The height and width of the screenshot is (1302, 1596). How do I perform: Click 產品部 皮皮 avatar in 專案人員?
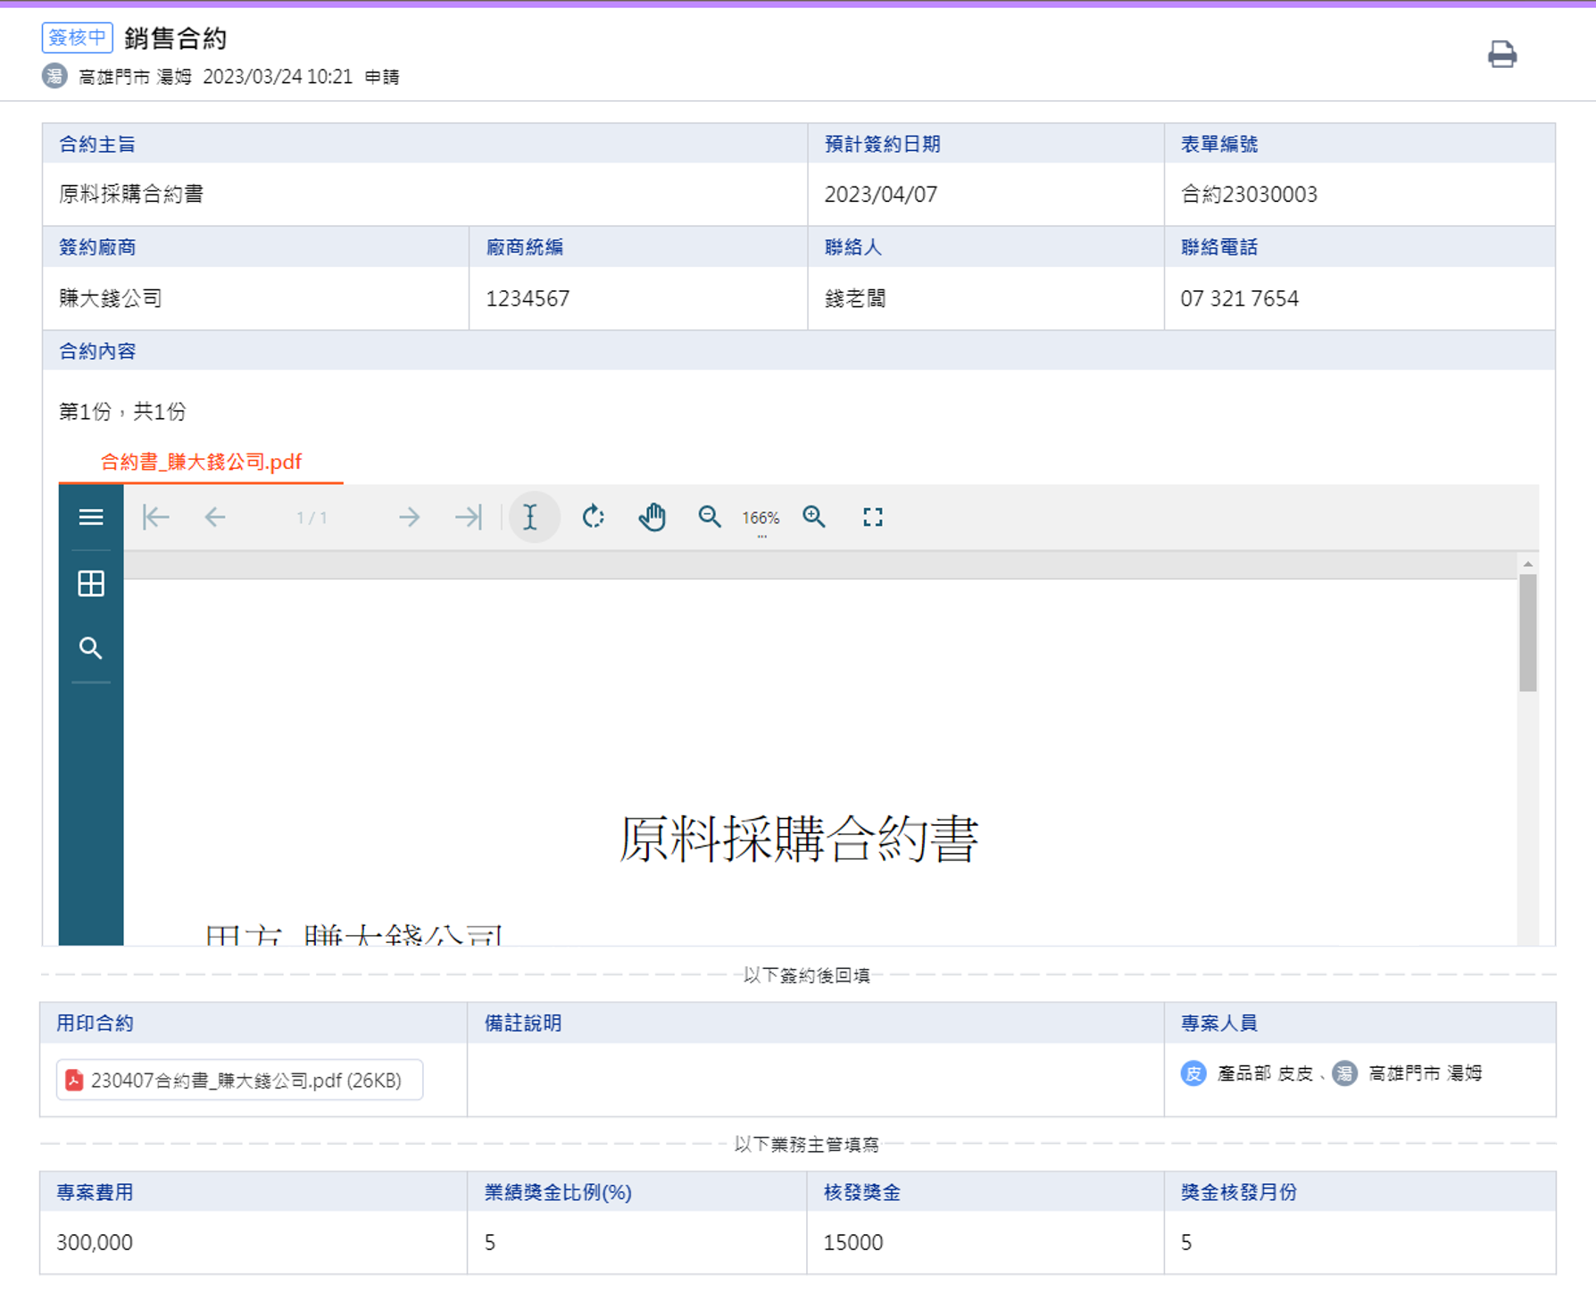coord(1193,1072)
